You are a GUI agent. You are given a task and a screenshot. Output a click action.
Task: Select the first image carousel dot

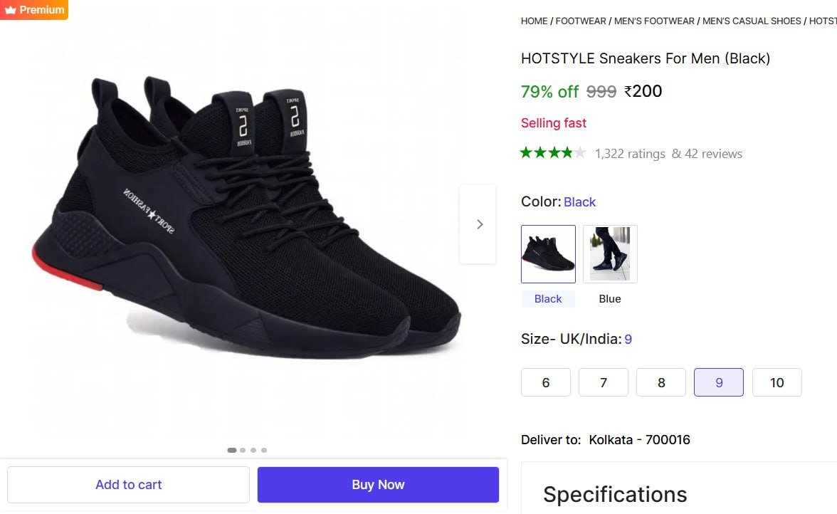232,450
